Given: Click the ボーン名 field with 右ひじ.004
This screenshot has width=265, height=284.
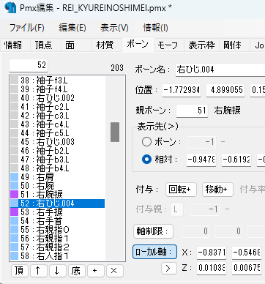Looking at the screenshot, I should (x=220, y=70).
